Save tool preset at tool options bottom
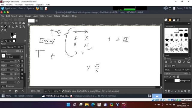The height and width of the screenshot is (108, 192). (x=4, y=91)
